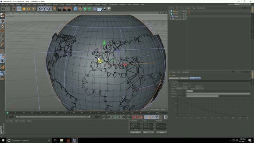
Task: Open the coordinate system icon
Action: coord(54,9)
